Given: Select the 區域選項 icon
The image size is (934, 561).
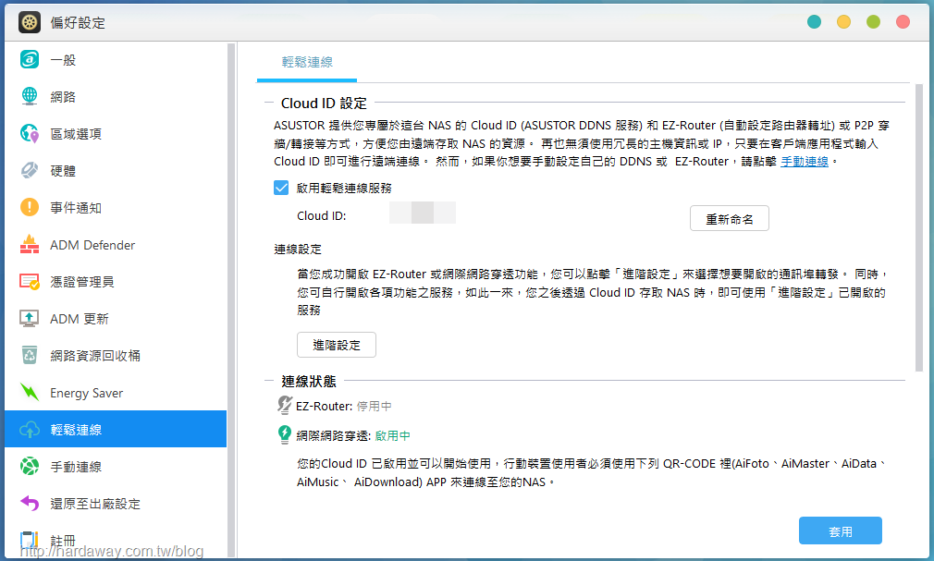Looking at the screenshot, I should coord(30,133).
